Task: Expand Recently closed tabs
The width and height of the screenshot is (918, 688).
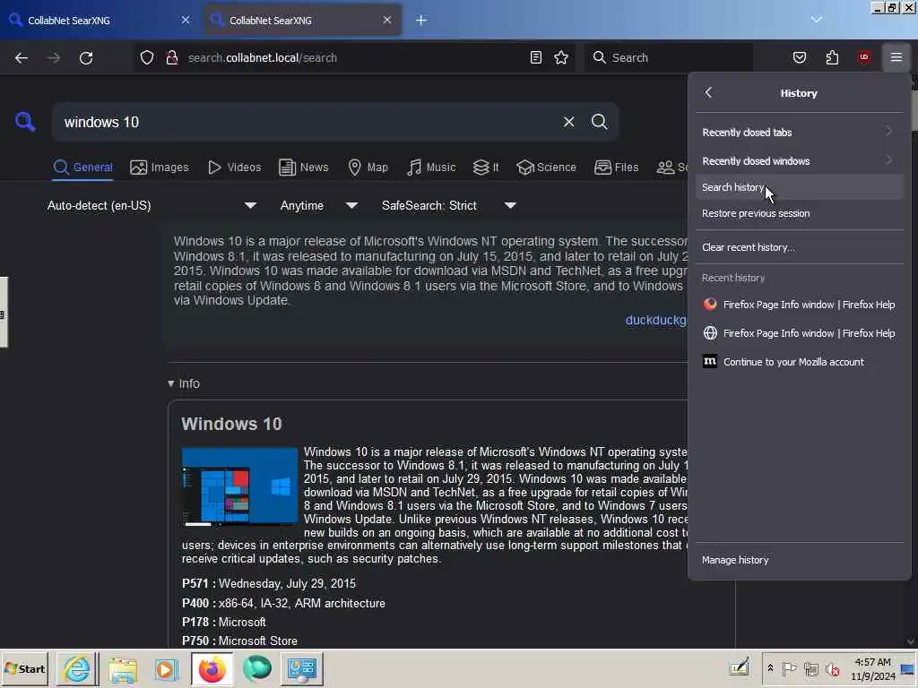Action: pos(799,133)
